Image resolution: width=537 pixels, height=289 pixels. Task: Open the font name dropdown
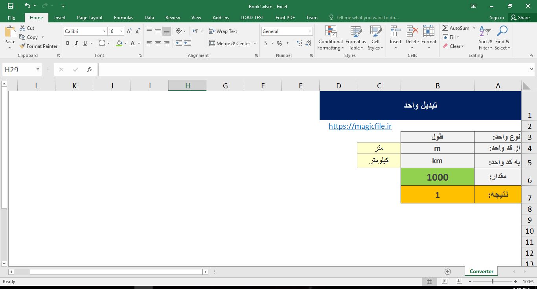(x=104, y=31)
